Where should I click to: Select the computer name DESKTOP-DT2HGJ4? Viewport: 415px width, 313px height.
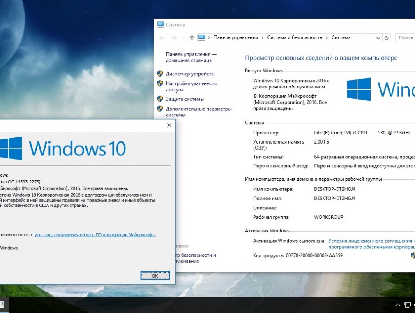pos(334,189)
